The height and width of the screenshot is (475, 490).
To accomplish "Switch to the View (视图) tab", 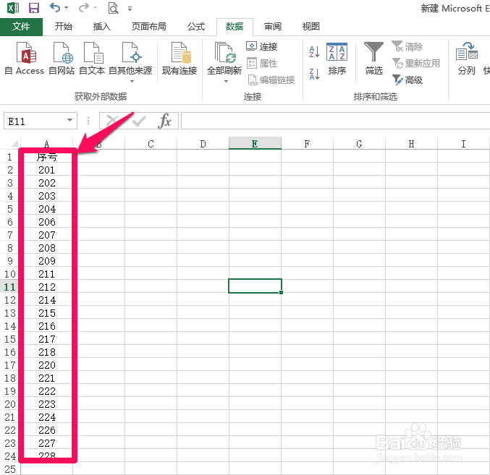I will tap(311, 27).
